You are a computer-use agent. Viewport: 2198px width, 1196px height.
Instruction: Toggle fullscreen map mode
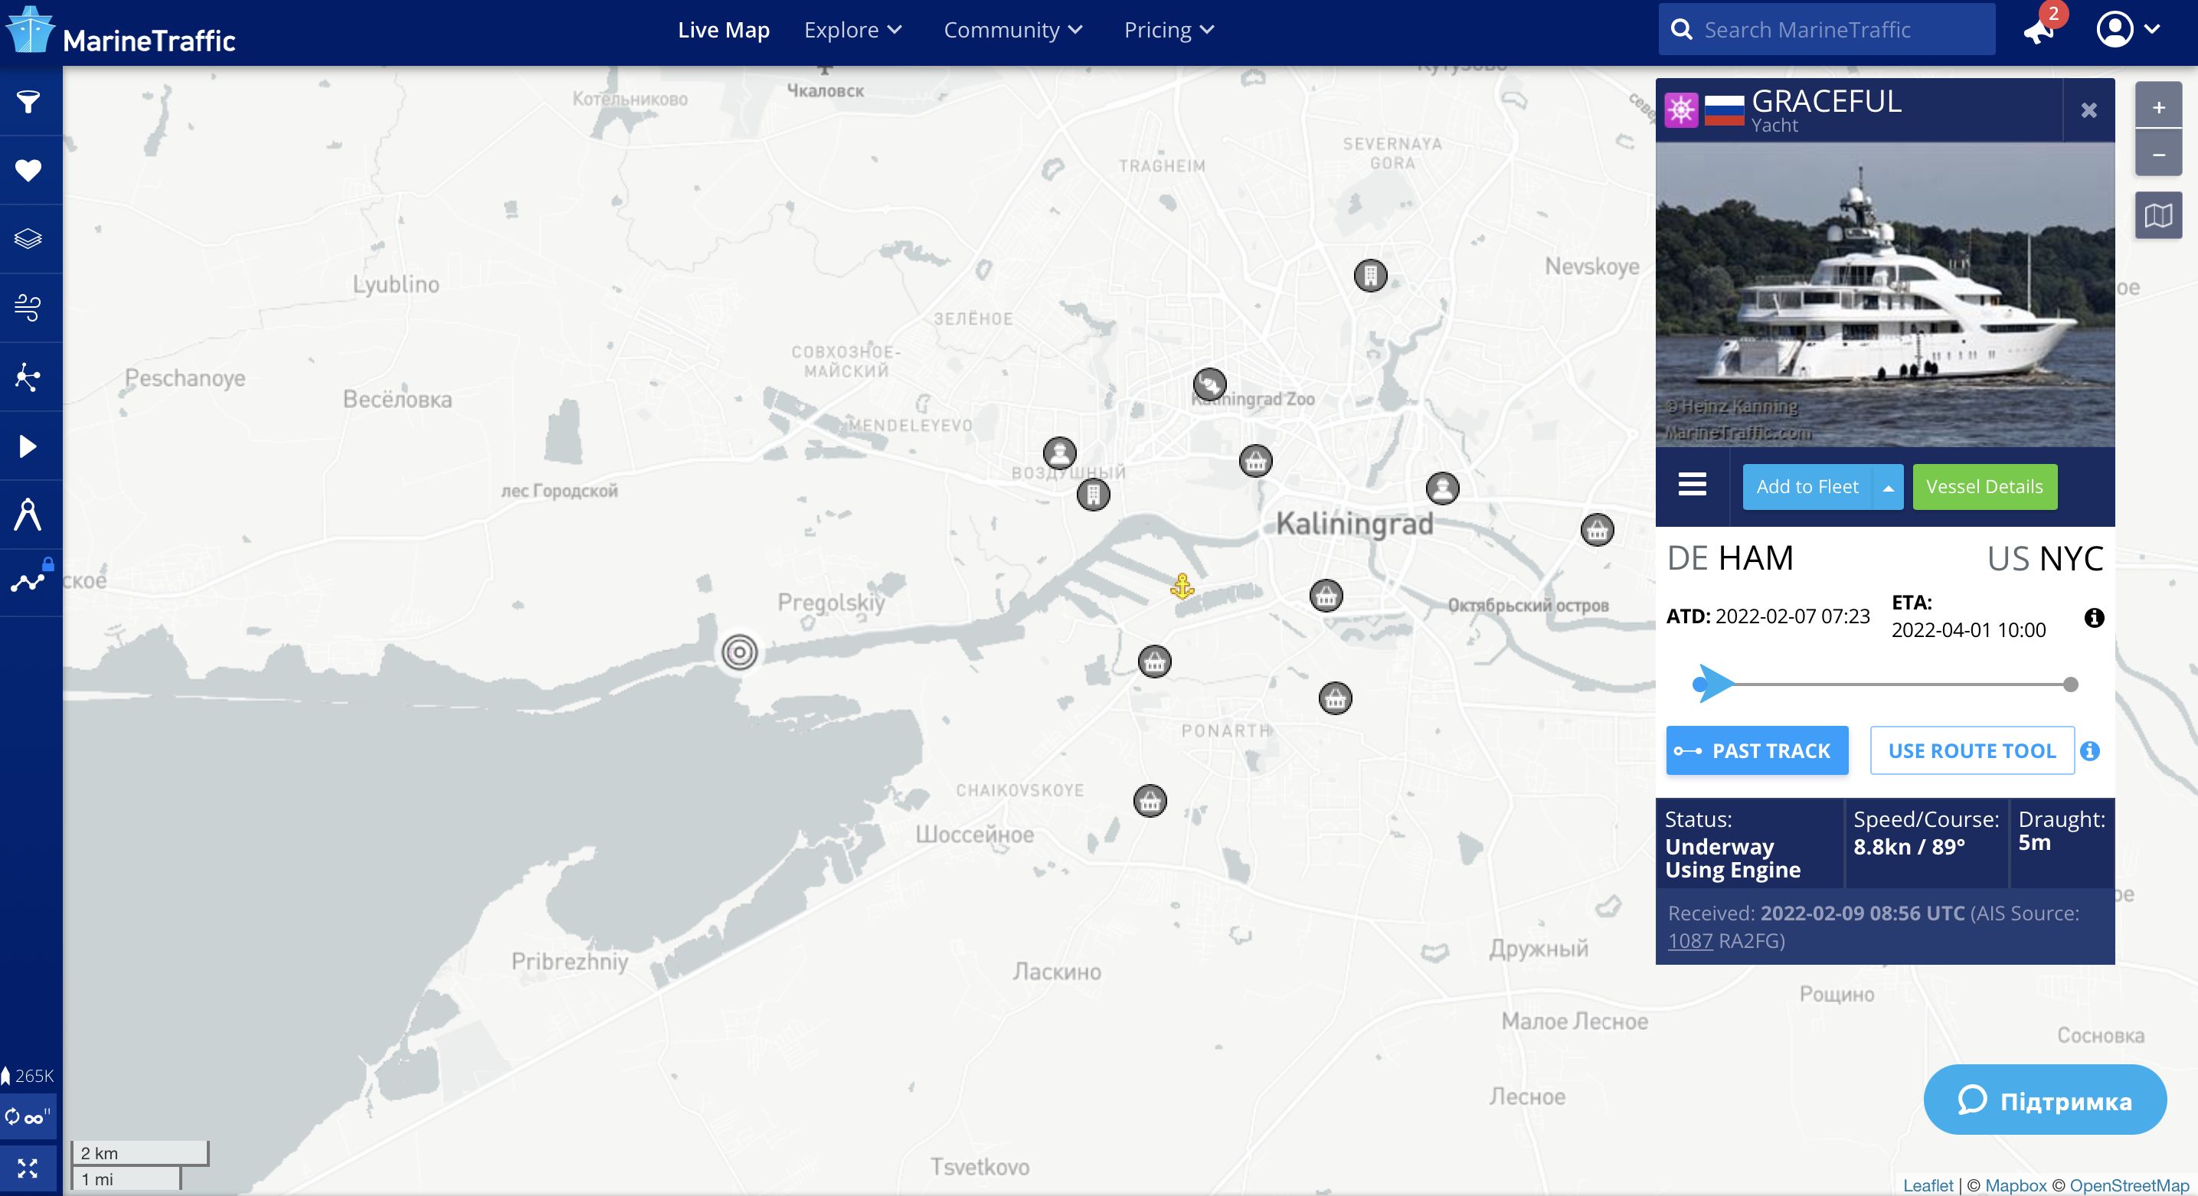(x=28, y=1168)
